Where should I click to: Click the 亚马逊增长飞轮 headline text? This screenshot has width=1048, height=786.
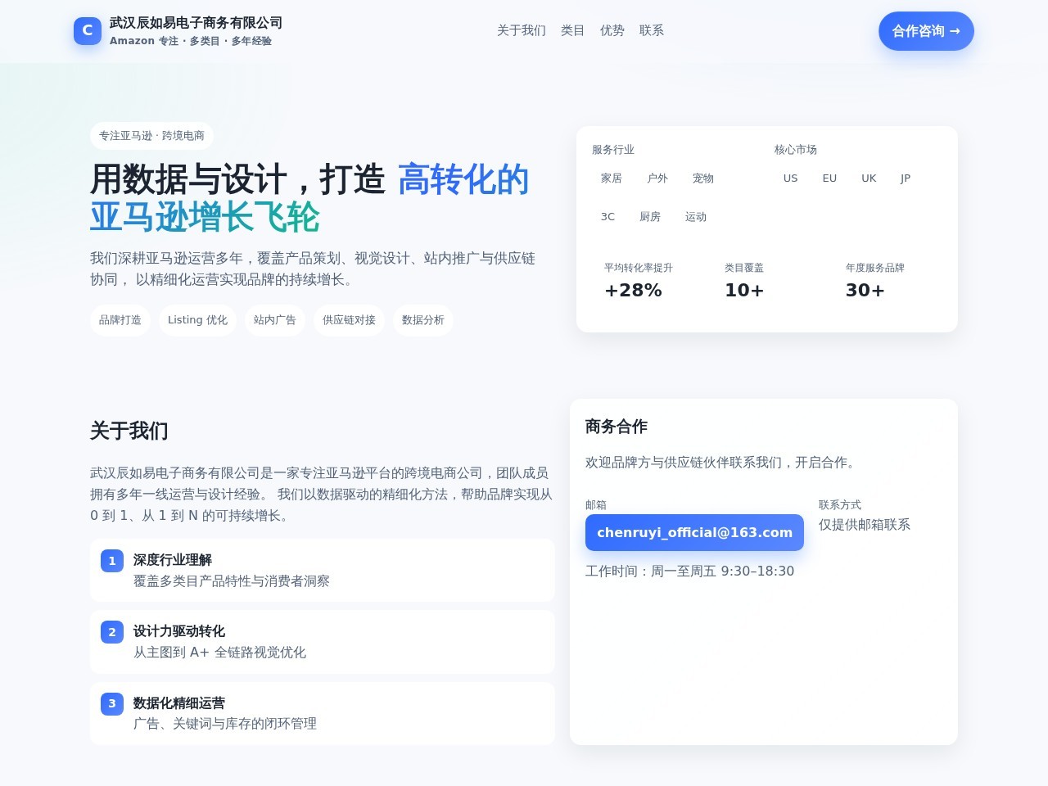pos(205,218)
